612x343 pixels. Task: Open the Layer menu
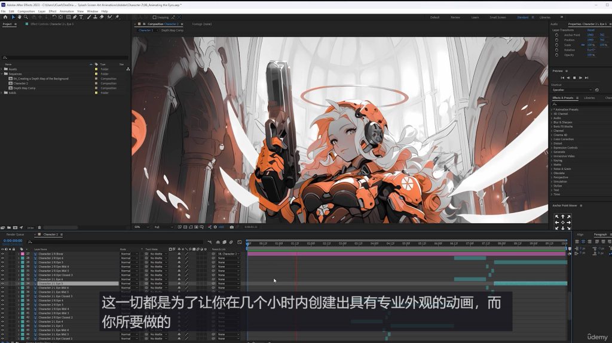[x=42, y=11]
